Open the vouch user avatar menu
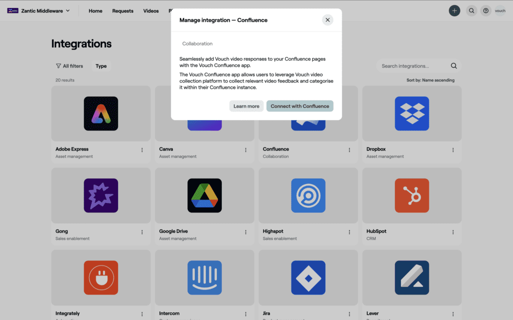513x320 pixels. pos(500,11)
